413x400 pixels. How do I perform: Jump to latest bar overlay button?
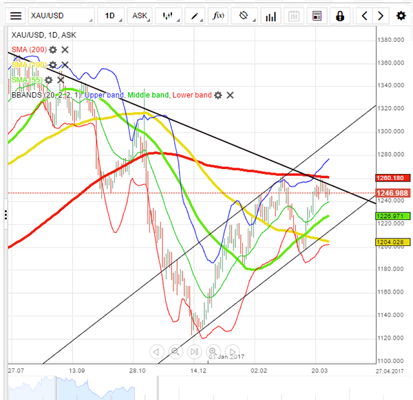[194, 352]
